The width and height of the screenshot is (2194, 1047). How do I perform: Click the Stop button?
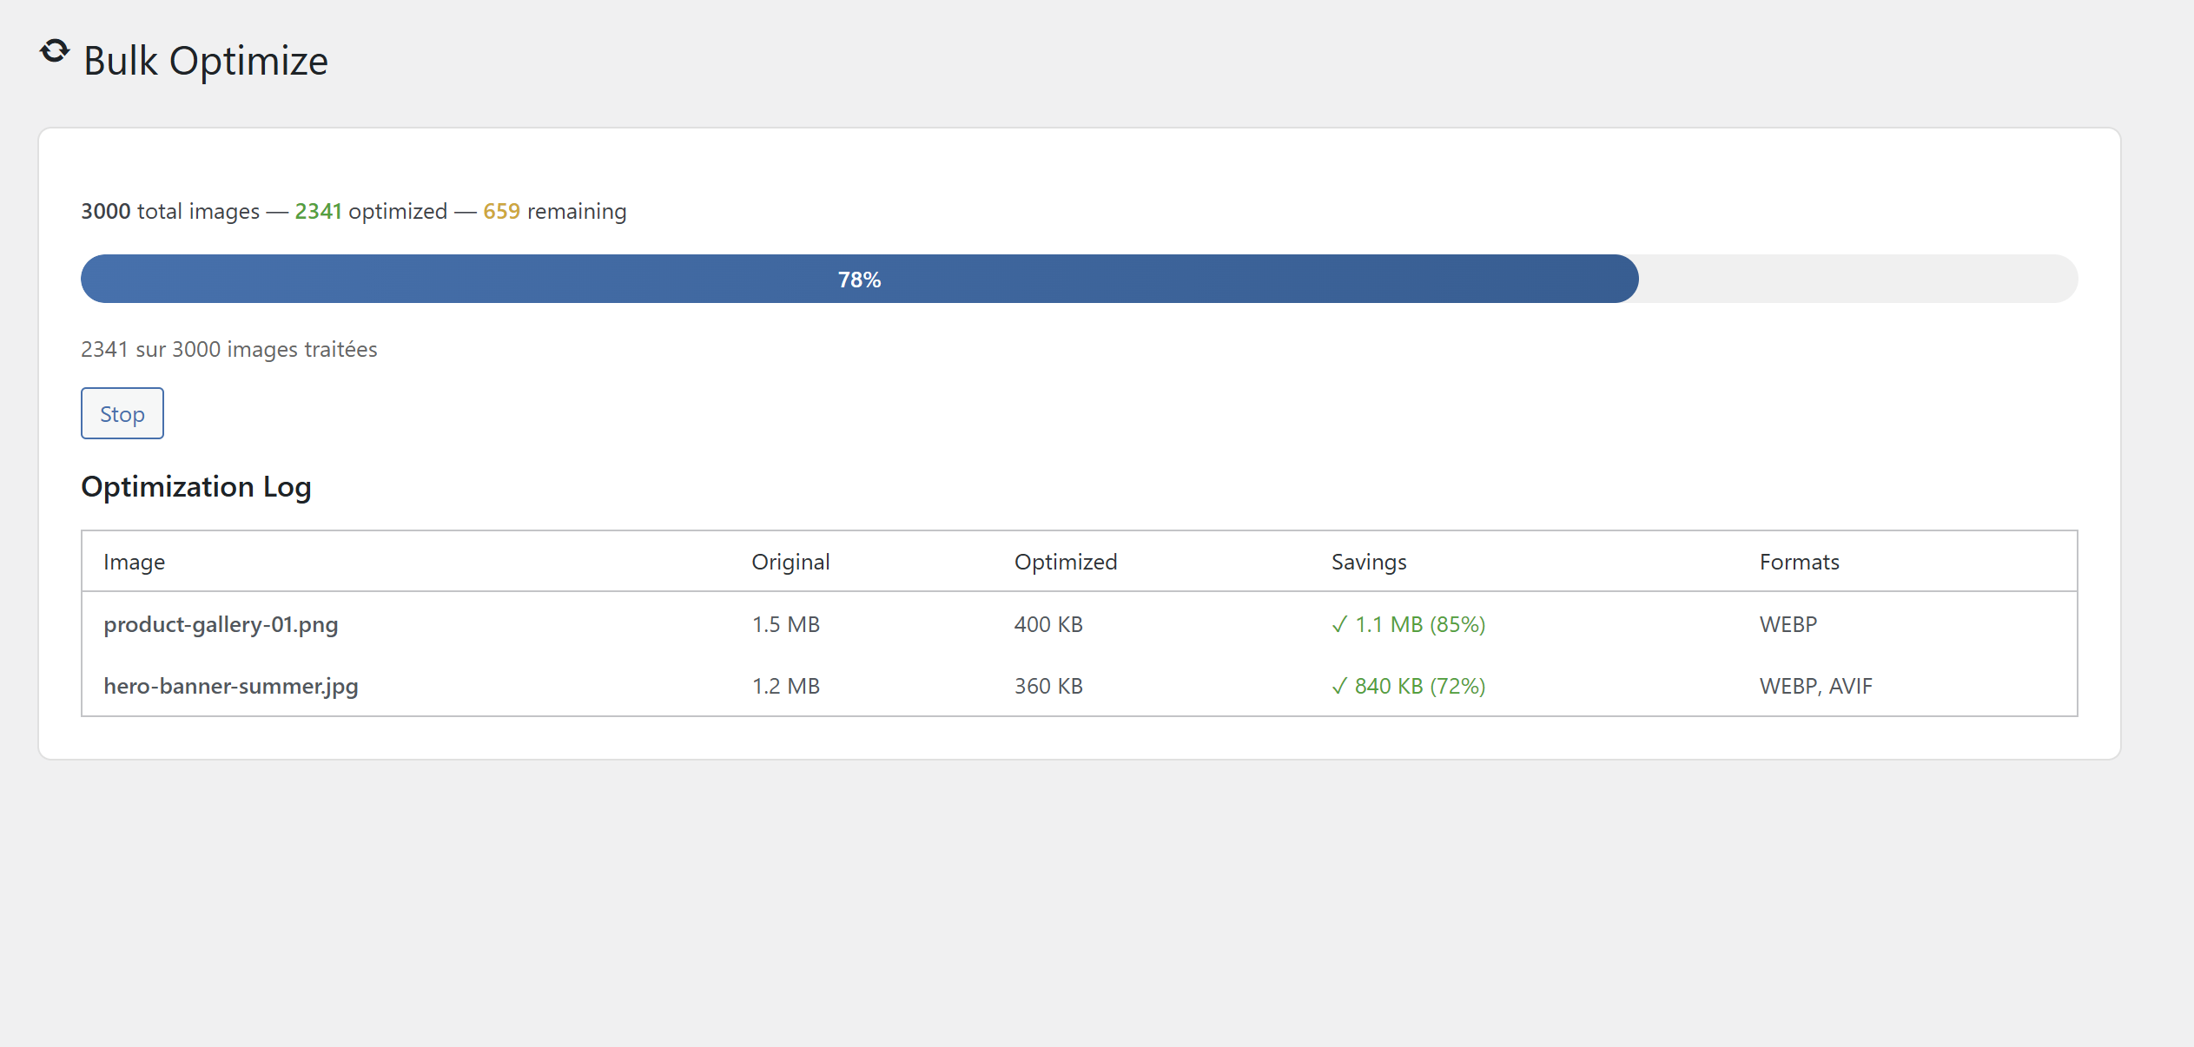(x=122, y=413)
